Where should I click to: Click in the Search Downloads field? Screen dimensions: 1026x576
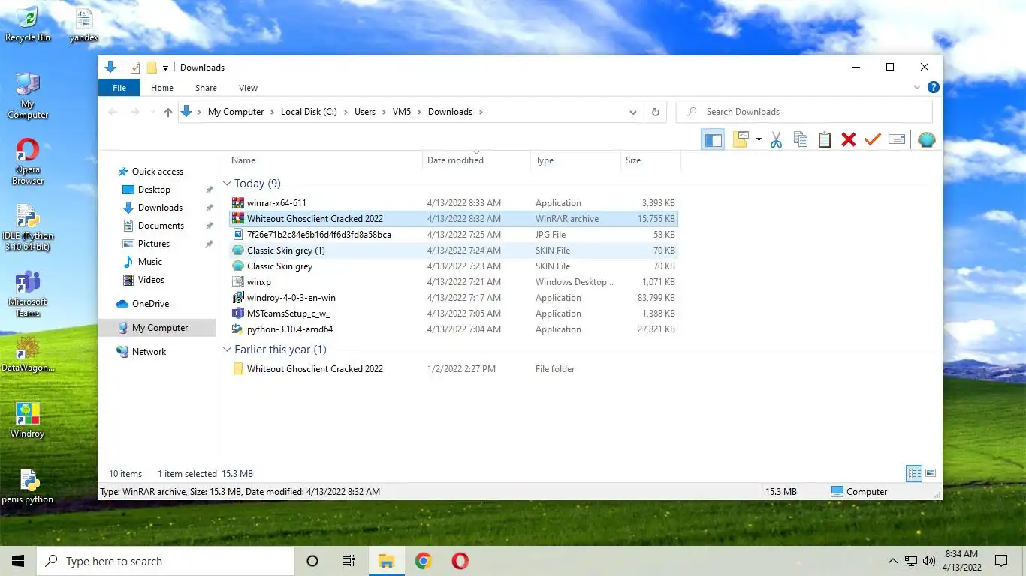[x=804, y=112]
